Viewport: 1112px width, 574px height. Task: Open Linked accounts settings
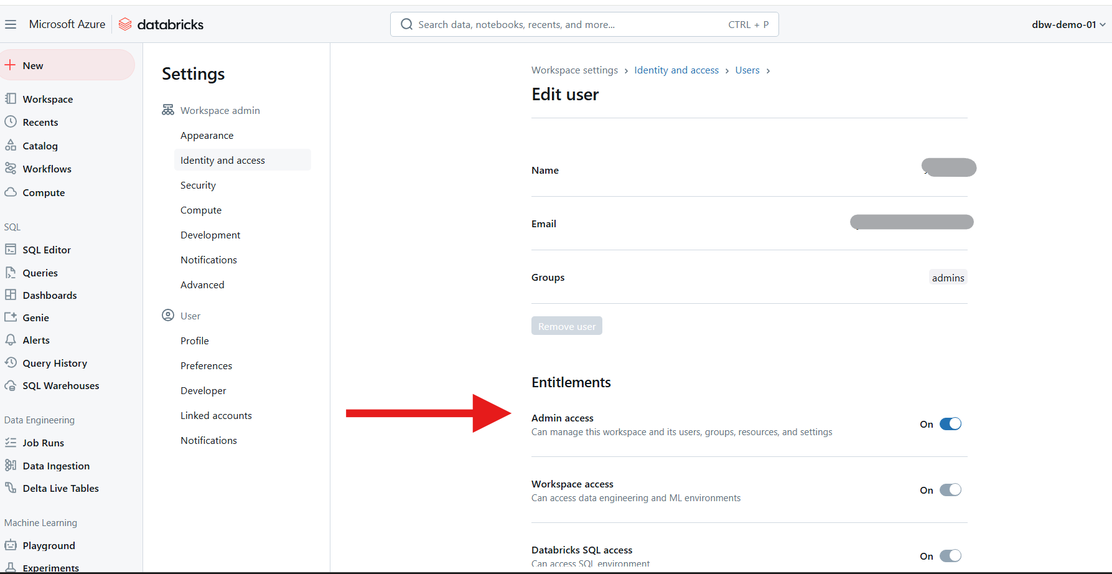click(x=216, y=415)
